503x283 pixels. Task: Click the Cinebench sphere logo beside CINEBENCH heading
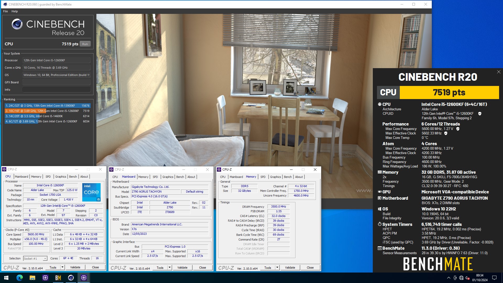click(17, 24)
